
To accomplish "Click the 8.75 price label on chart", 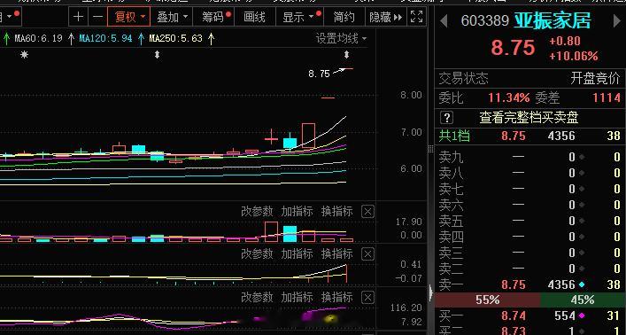I will coord(319,74).
